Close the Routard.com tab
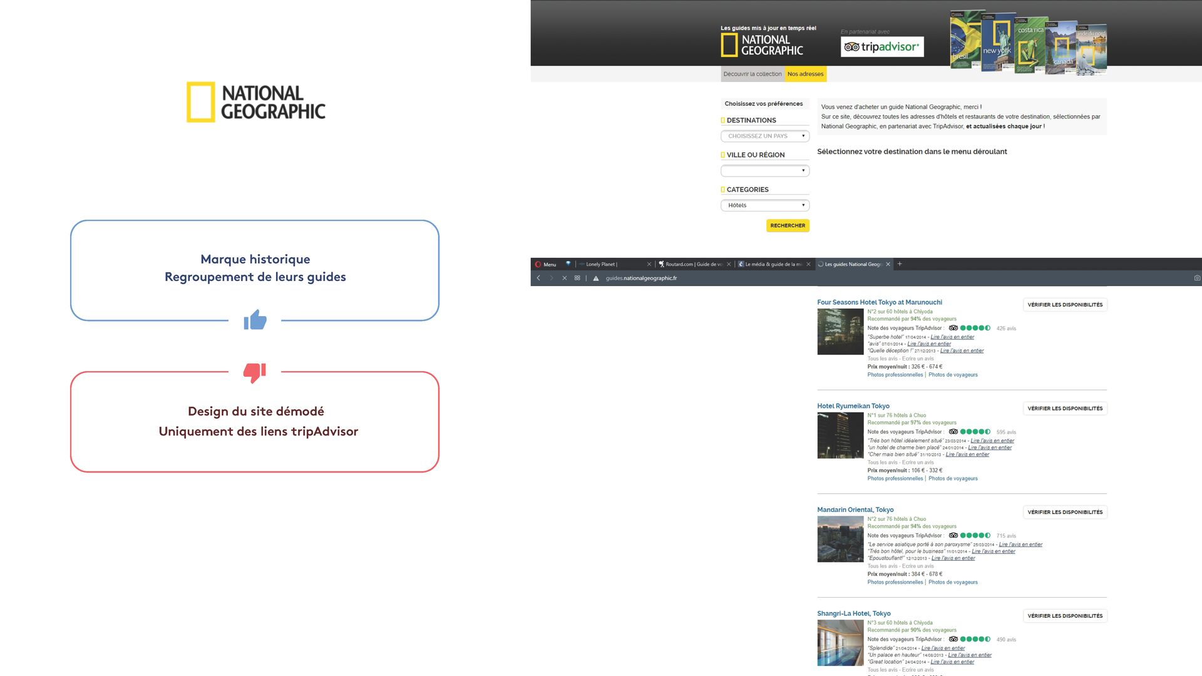The height and width of the screenshot is (676, 1202). (729, 264)
